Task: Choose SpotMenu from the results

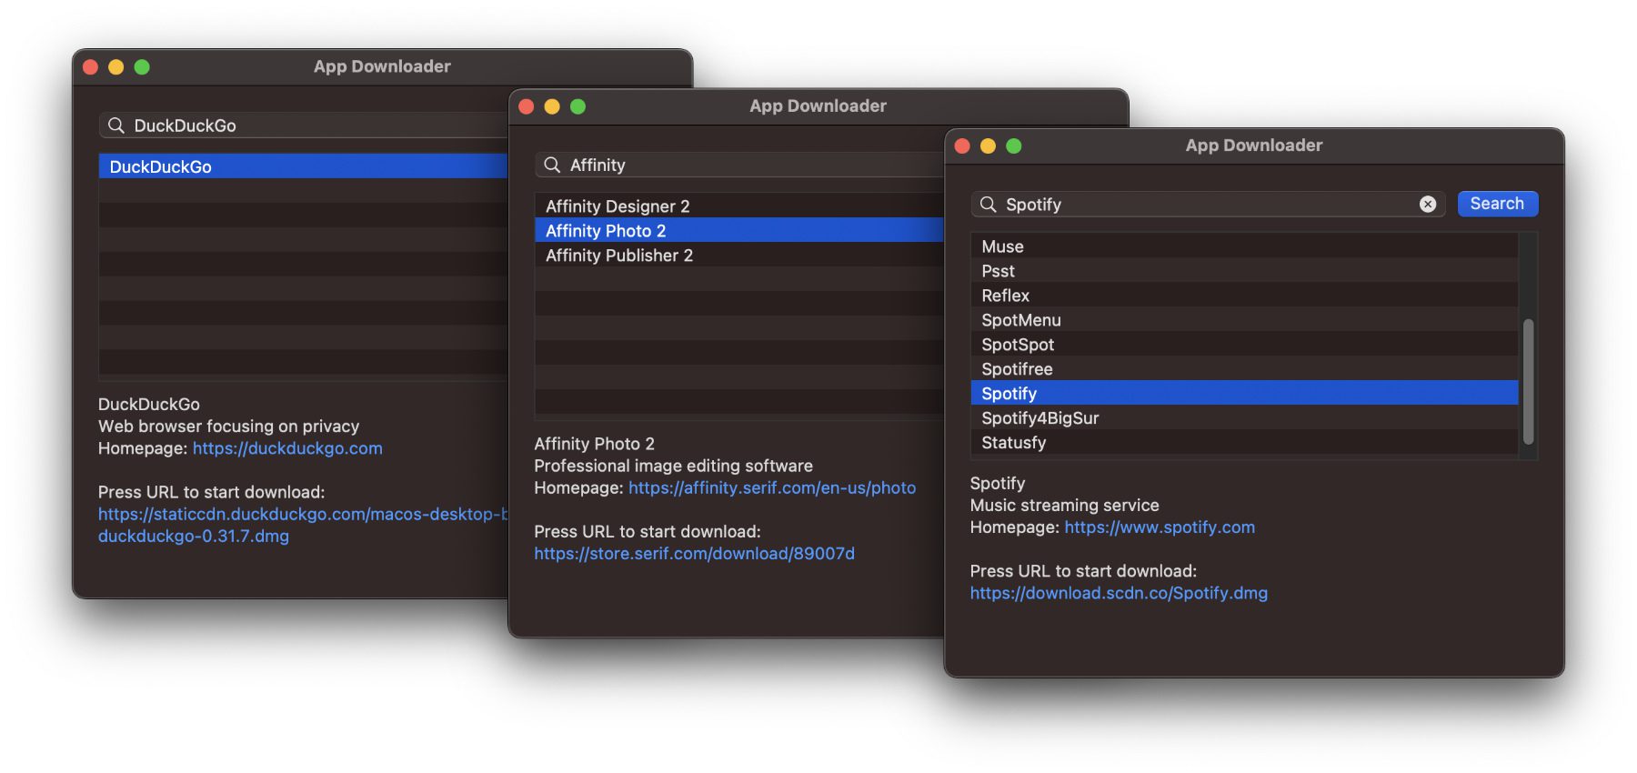Action: pyautogui.click(x=1244, y=320)
